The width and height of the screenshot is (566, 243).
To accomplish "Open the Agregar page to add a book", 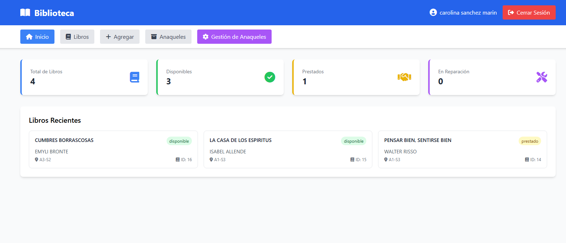I will (120, 37).
